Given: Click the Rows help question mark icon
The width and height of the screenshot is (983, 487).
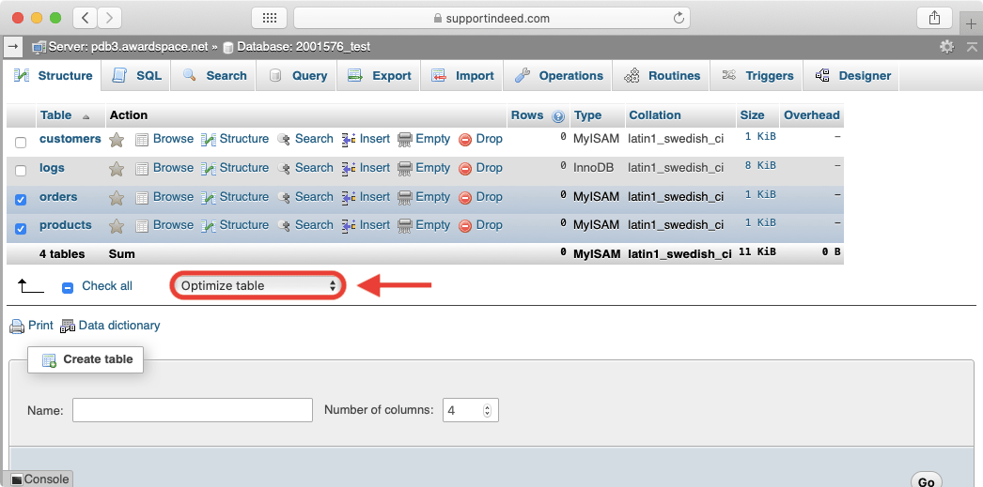Looking at the screenshot, I should point(558,116).
